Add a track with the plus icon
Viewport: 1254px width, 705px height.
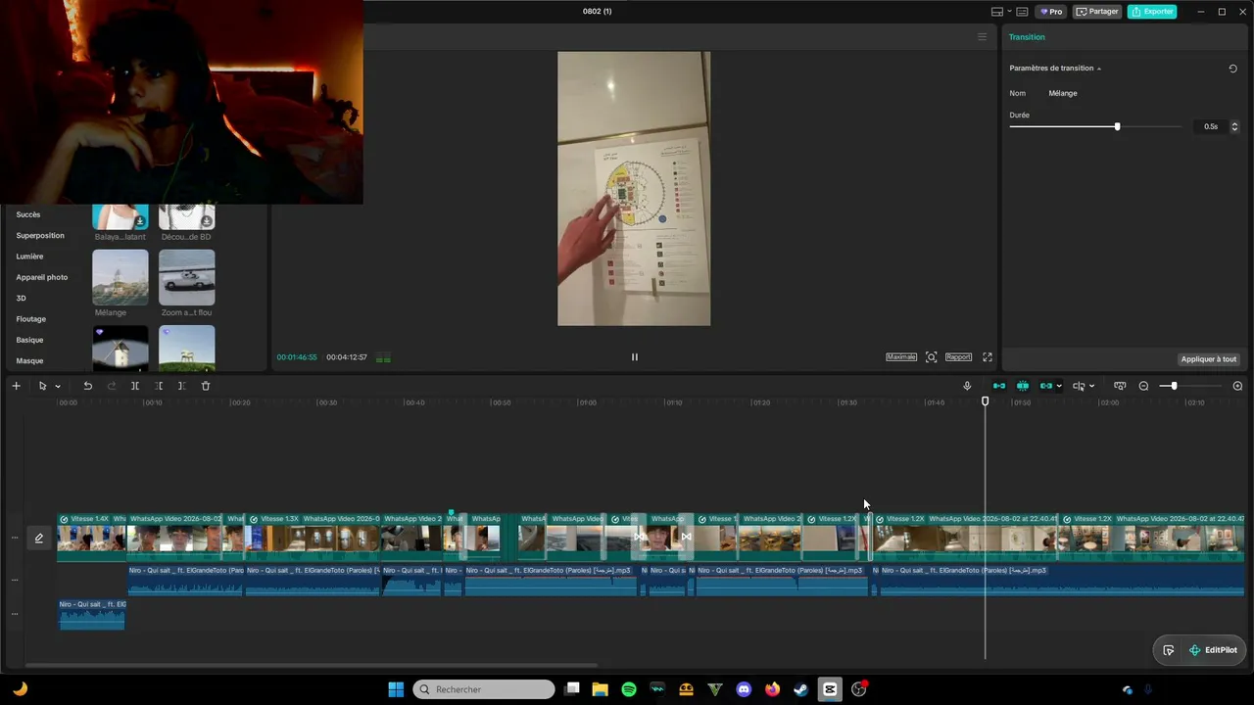(16, 386)
